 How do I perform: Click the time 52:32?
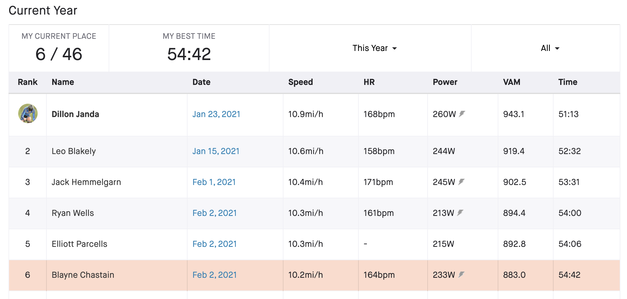coord(570,151)
